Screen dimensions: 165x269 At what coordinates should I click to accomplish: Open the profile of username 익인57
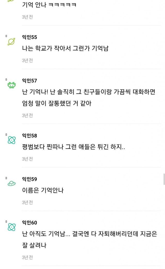point(30,81)
